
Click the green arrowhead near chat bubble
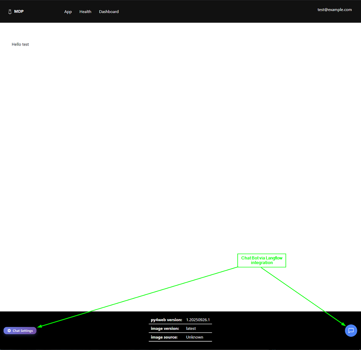point(344,324)
